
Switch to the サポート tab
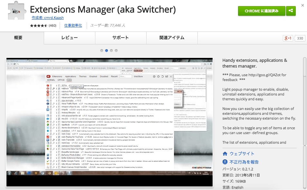click(x=120, y=38)
